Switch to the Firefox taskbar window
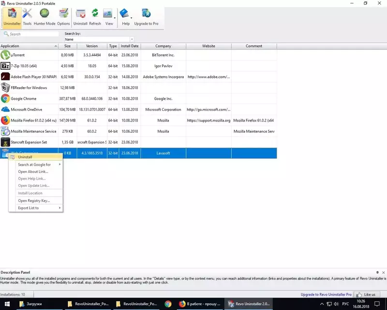This screenshot has height=310, width=387. tap(200, 304)
